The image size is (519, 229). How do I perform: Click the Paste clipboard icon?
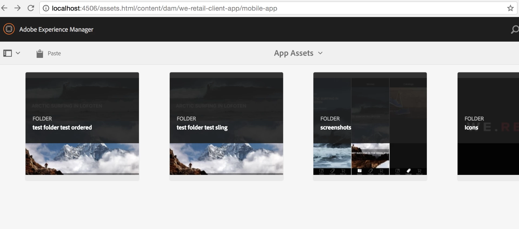(x=40, y=54)
